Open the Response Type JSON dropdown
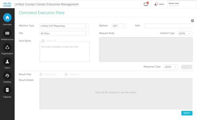 pyautogui.click(x=171, y=67)
